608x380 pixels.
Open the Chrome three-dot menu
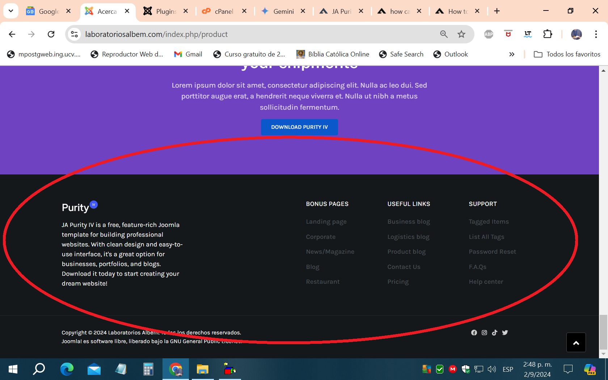596,34
